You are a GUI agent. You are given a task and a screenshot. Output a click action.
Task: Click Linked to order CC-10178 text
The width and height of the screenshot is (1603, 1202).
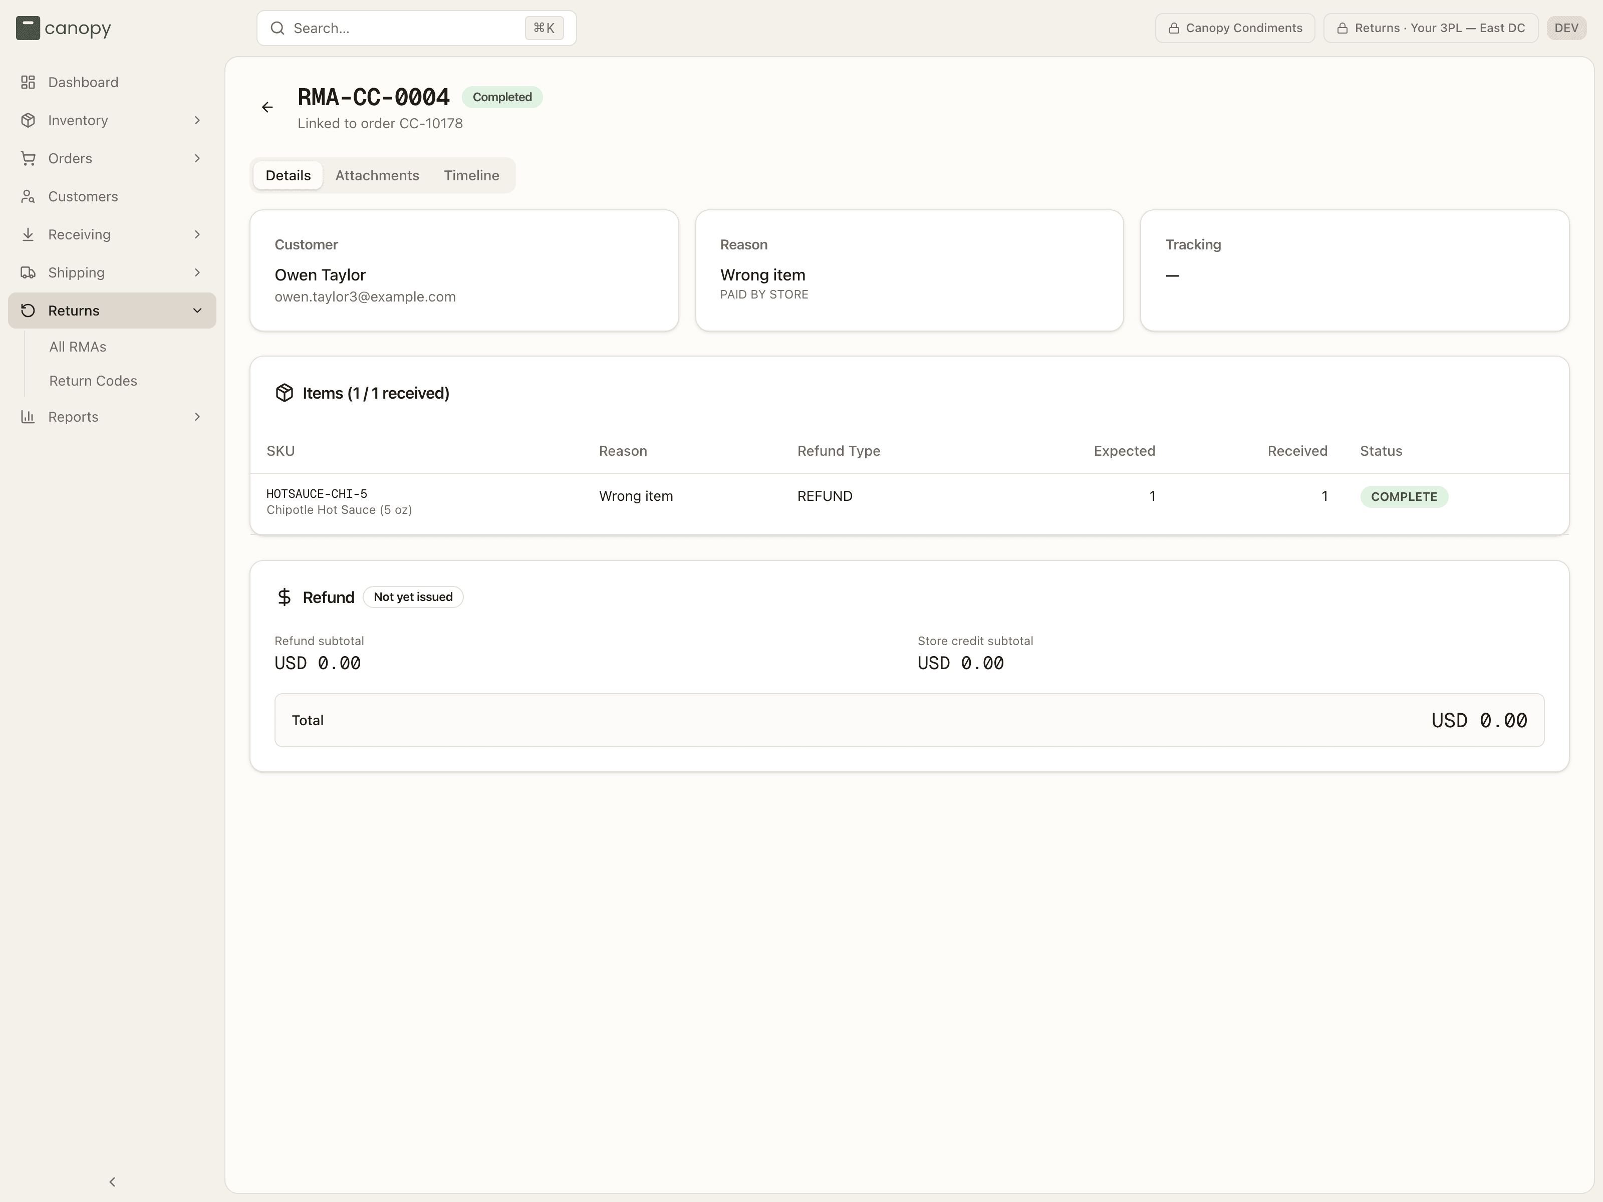coord(380,123)
